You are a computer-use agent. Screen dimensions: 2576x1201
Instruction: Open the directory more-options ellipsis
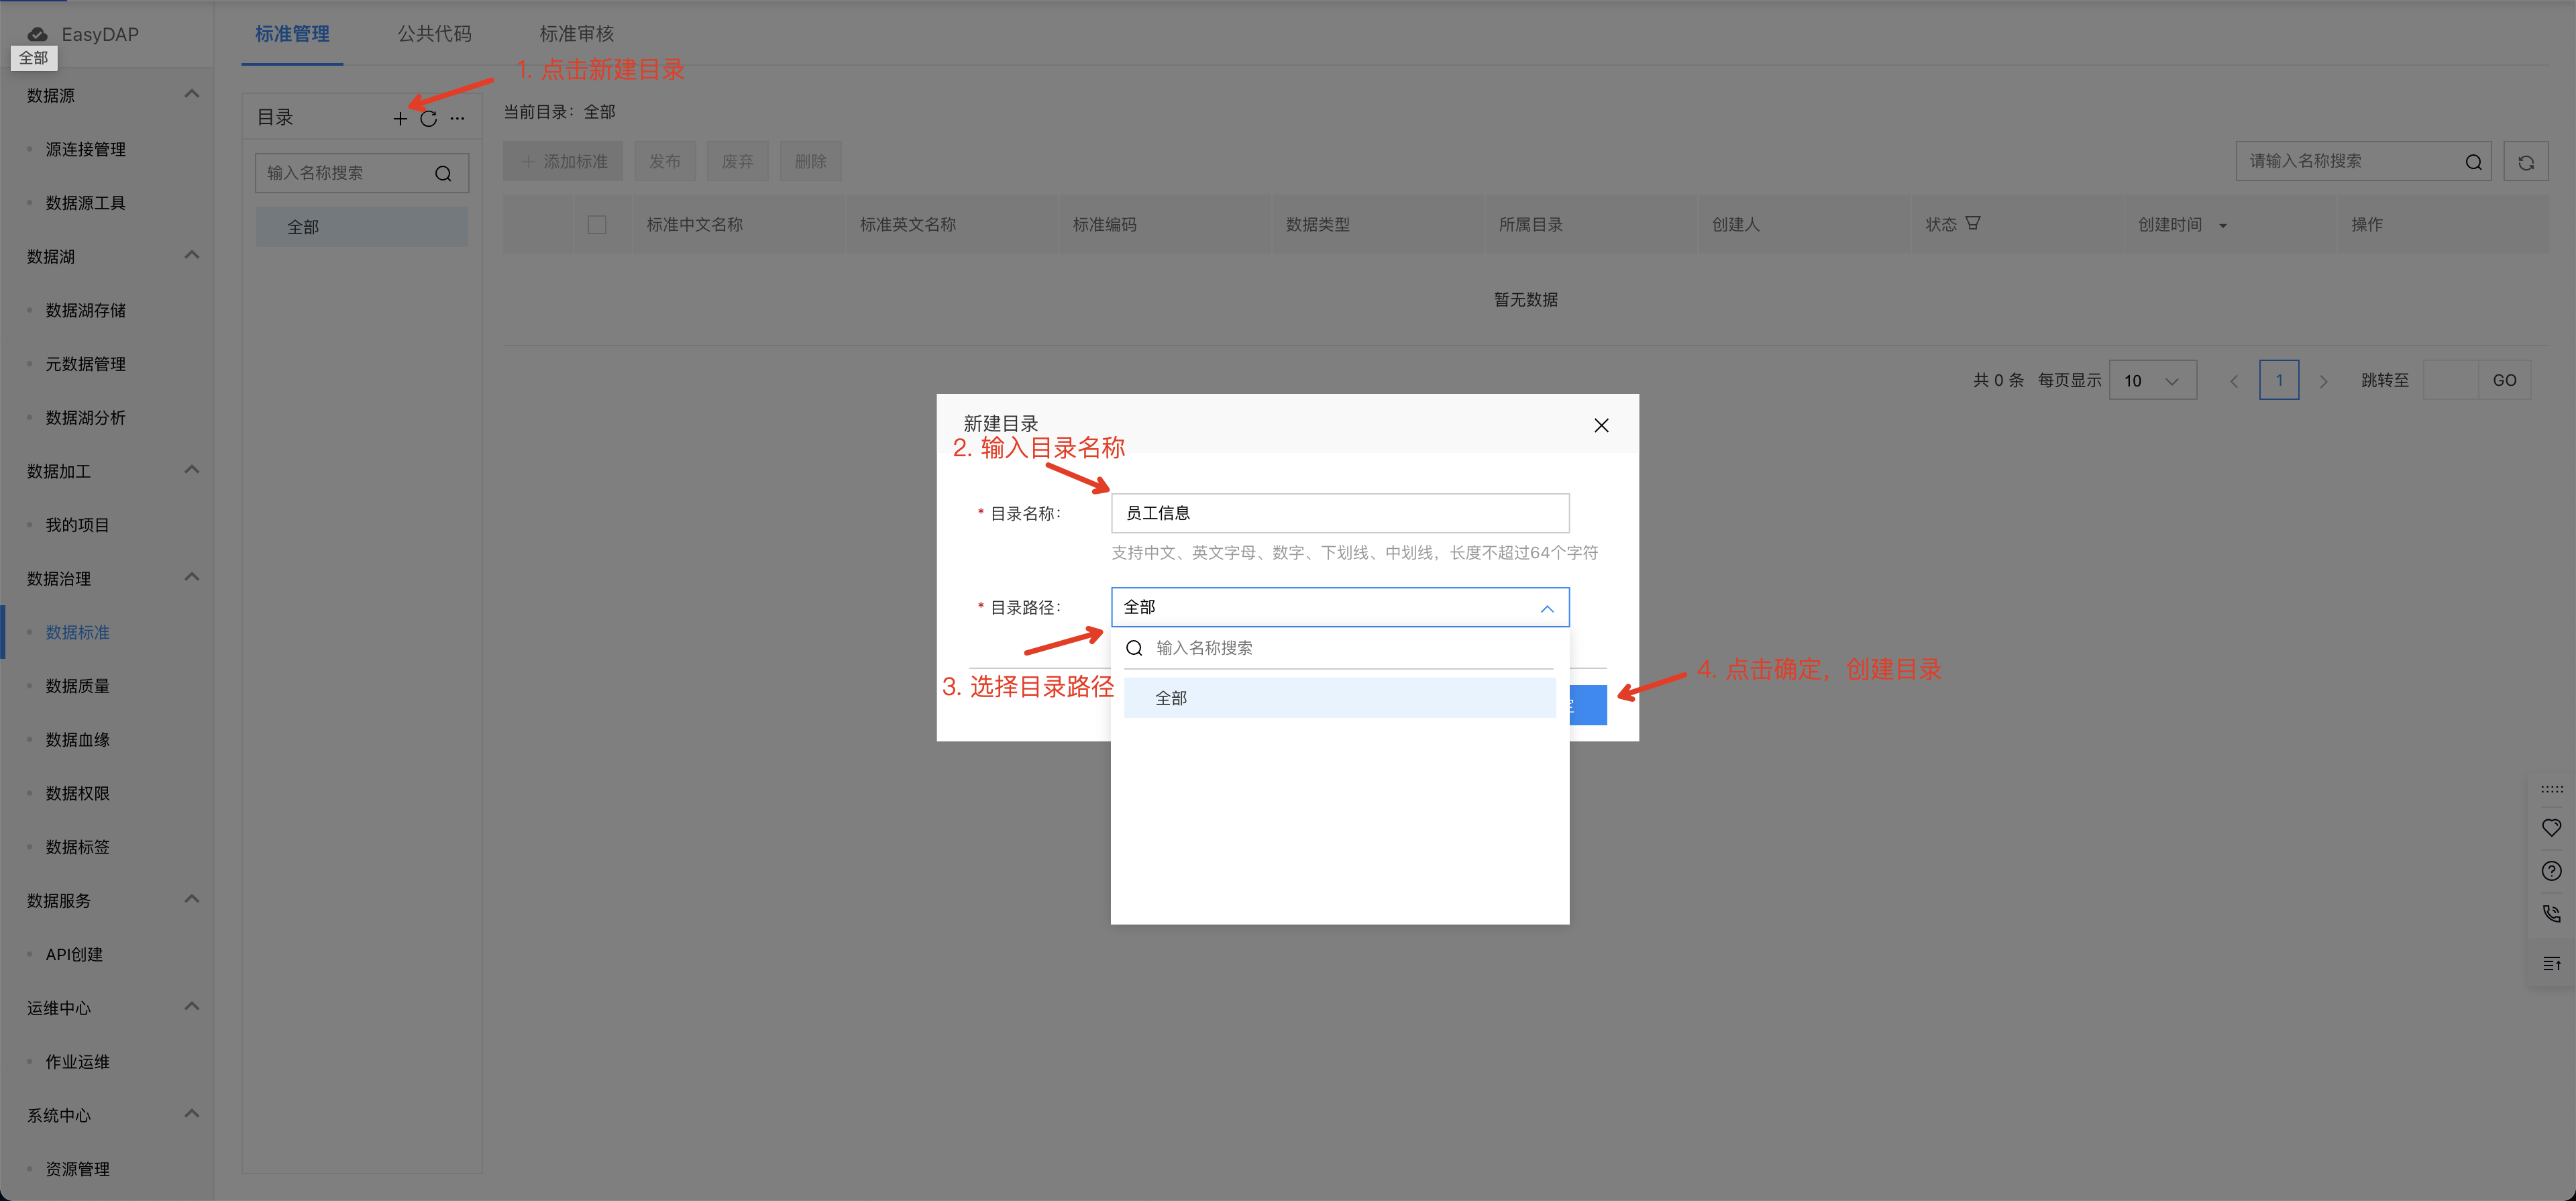[457, 119]
